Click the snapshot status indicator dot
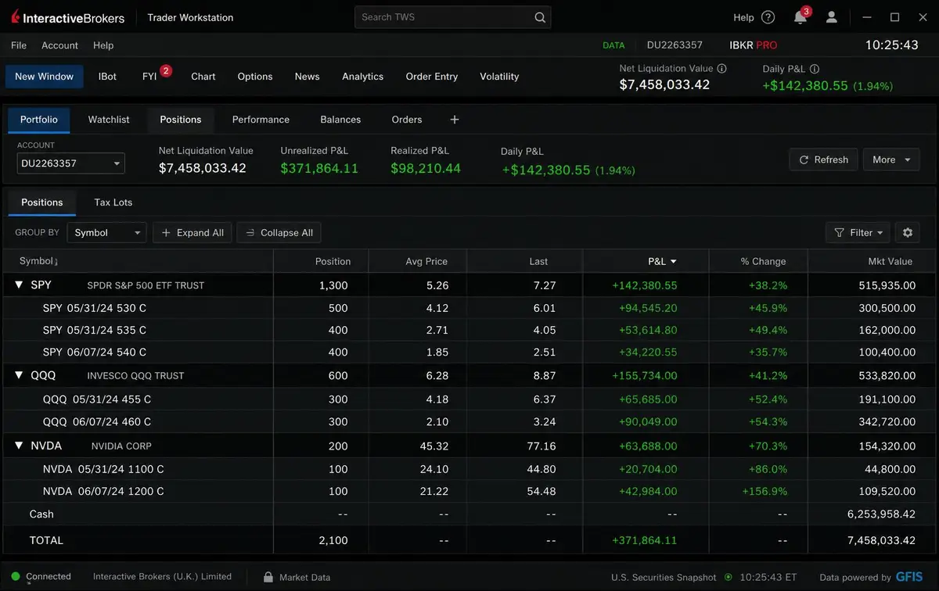This screenshot has height=591, width=939. (729, 577)
